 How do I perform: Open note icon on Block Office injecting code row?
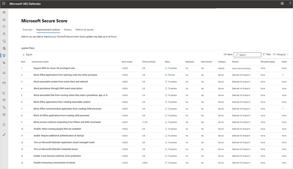(x=283, y=75)
